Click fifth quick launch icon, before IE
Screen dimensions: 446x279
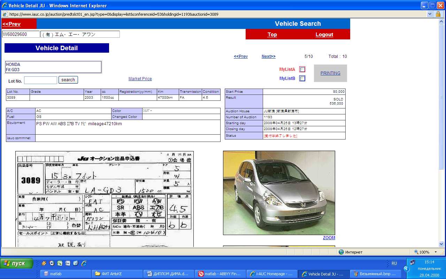click(76, 264)
